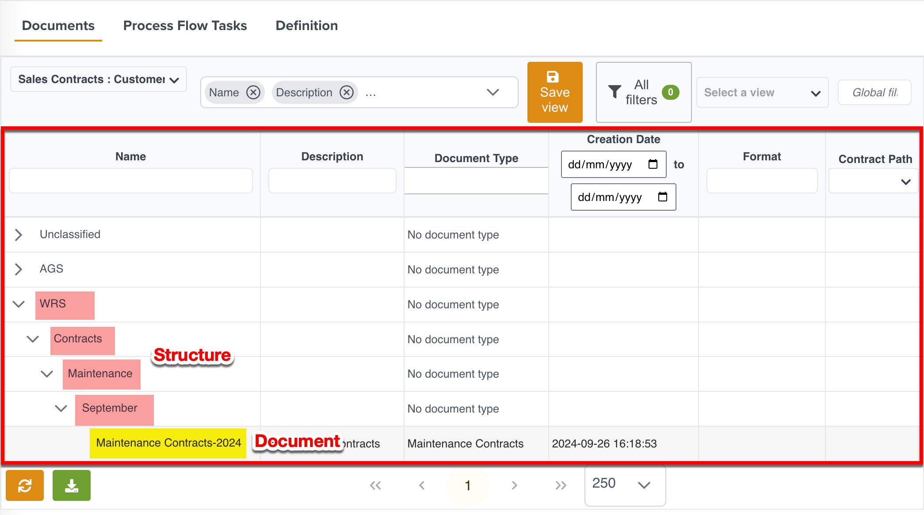
Task: Collapse the WRS folder
Action: [x=19, y=304]
